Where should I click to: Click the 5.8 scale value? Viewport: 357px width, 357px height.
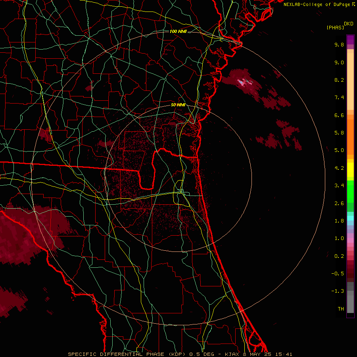(339, 133)
